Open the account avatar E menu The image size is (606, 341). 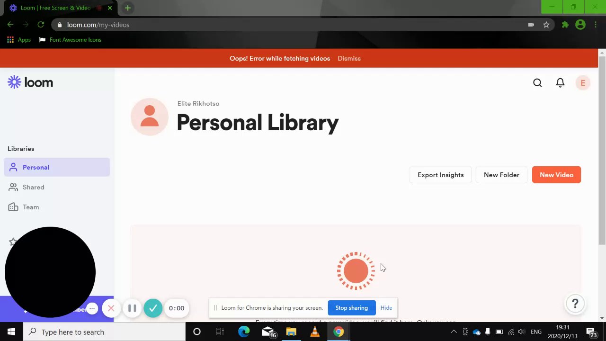point(583,83)
